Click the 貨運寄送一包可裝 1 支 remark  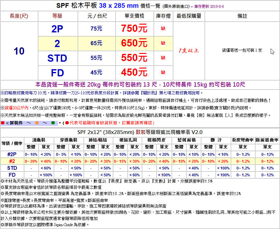tap(242, 50)
